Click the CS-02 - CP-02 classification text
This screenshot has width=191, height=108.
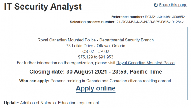95,52
